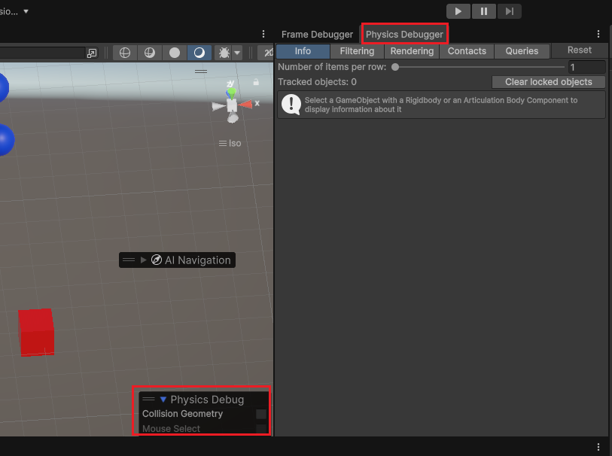Toggle the Mouse Select checkbox
Screen dimensions: 612x456
click(260, 429)
